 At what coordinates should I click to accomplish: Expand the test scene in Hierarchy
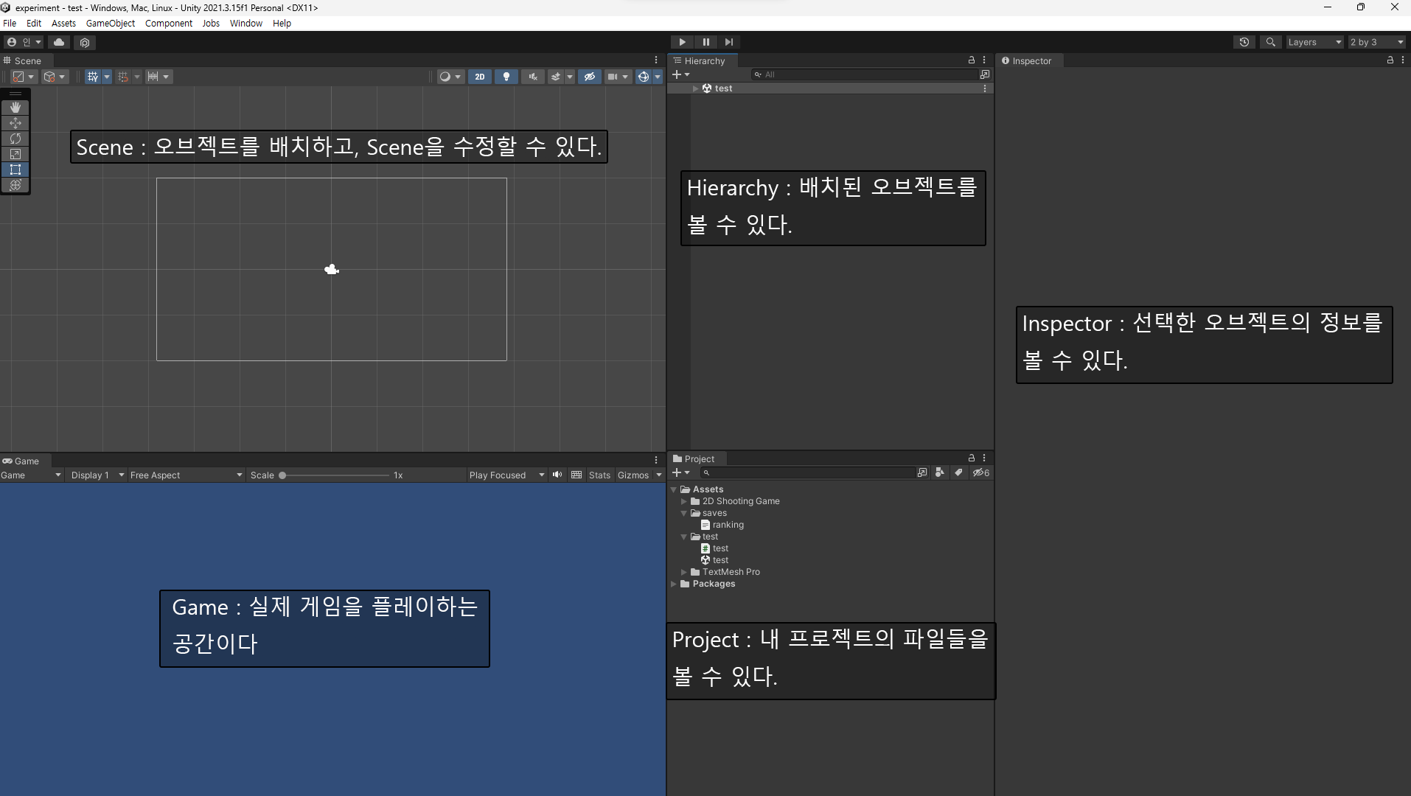695,88
